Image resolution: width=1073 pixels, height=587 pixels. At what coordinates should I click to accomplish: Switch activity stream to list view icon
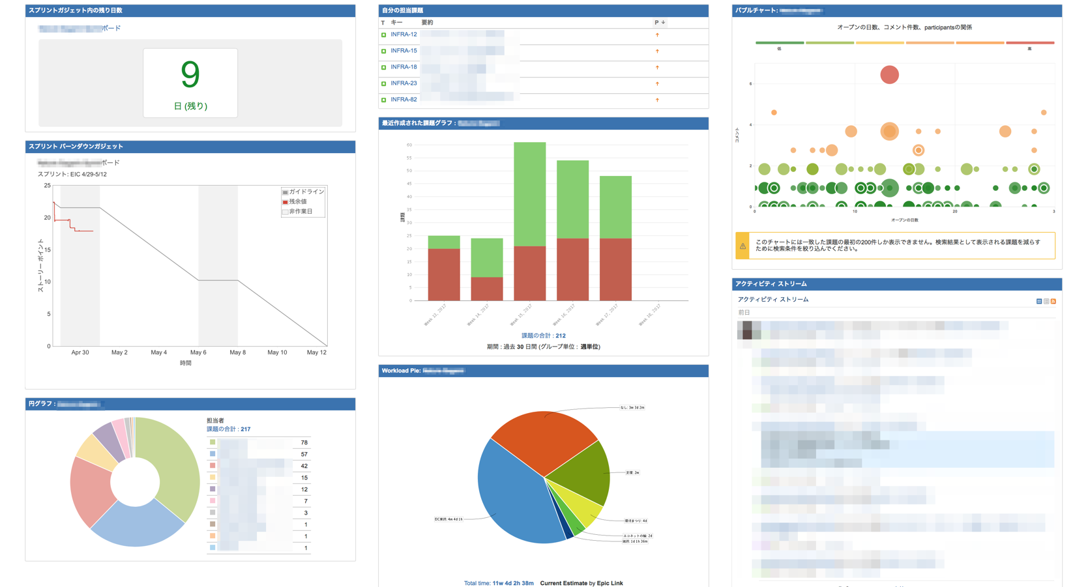(x=1046, y=302)
